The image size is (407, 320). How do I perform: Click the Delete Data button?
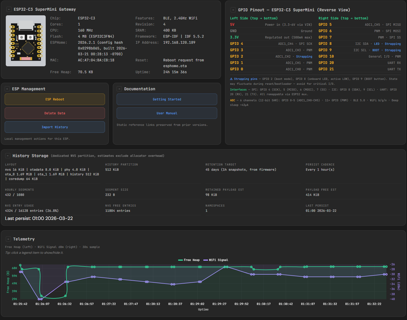55,113
